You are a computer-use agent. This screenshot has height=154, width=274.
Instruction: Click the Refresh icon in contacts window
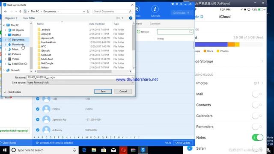tap(139, 32)
